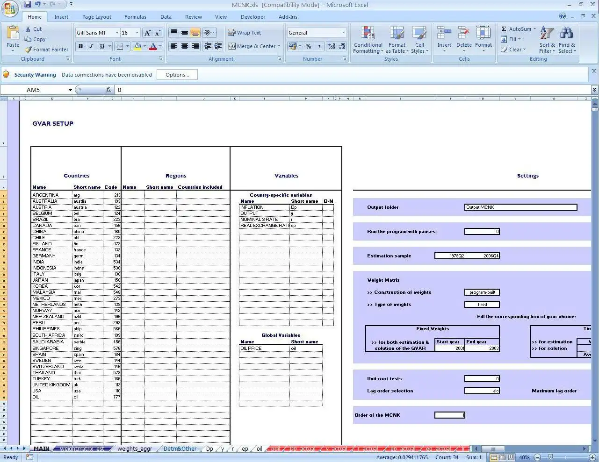599x462 pixels.
Task: Toggle bottom align button
Action: click(195, 33)
